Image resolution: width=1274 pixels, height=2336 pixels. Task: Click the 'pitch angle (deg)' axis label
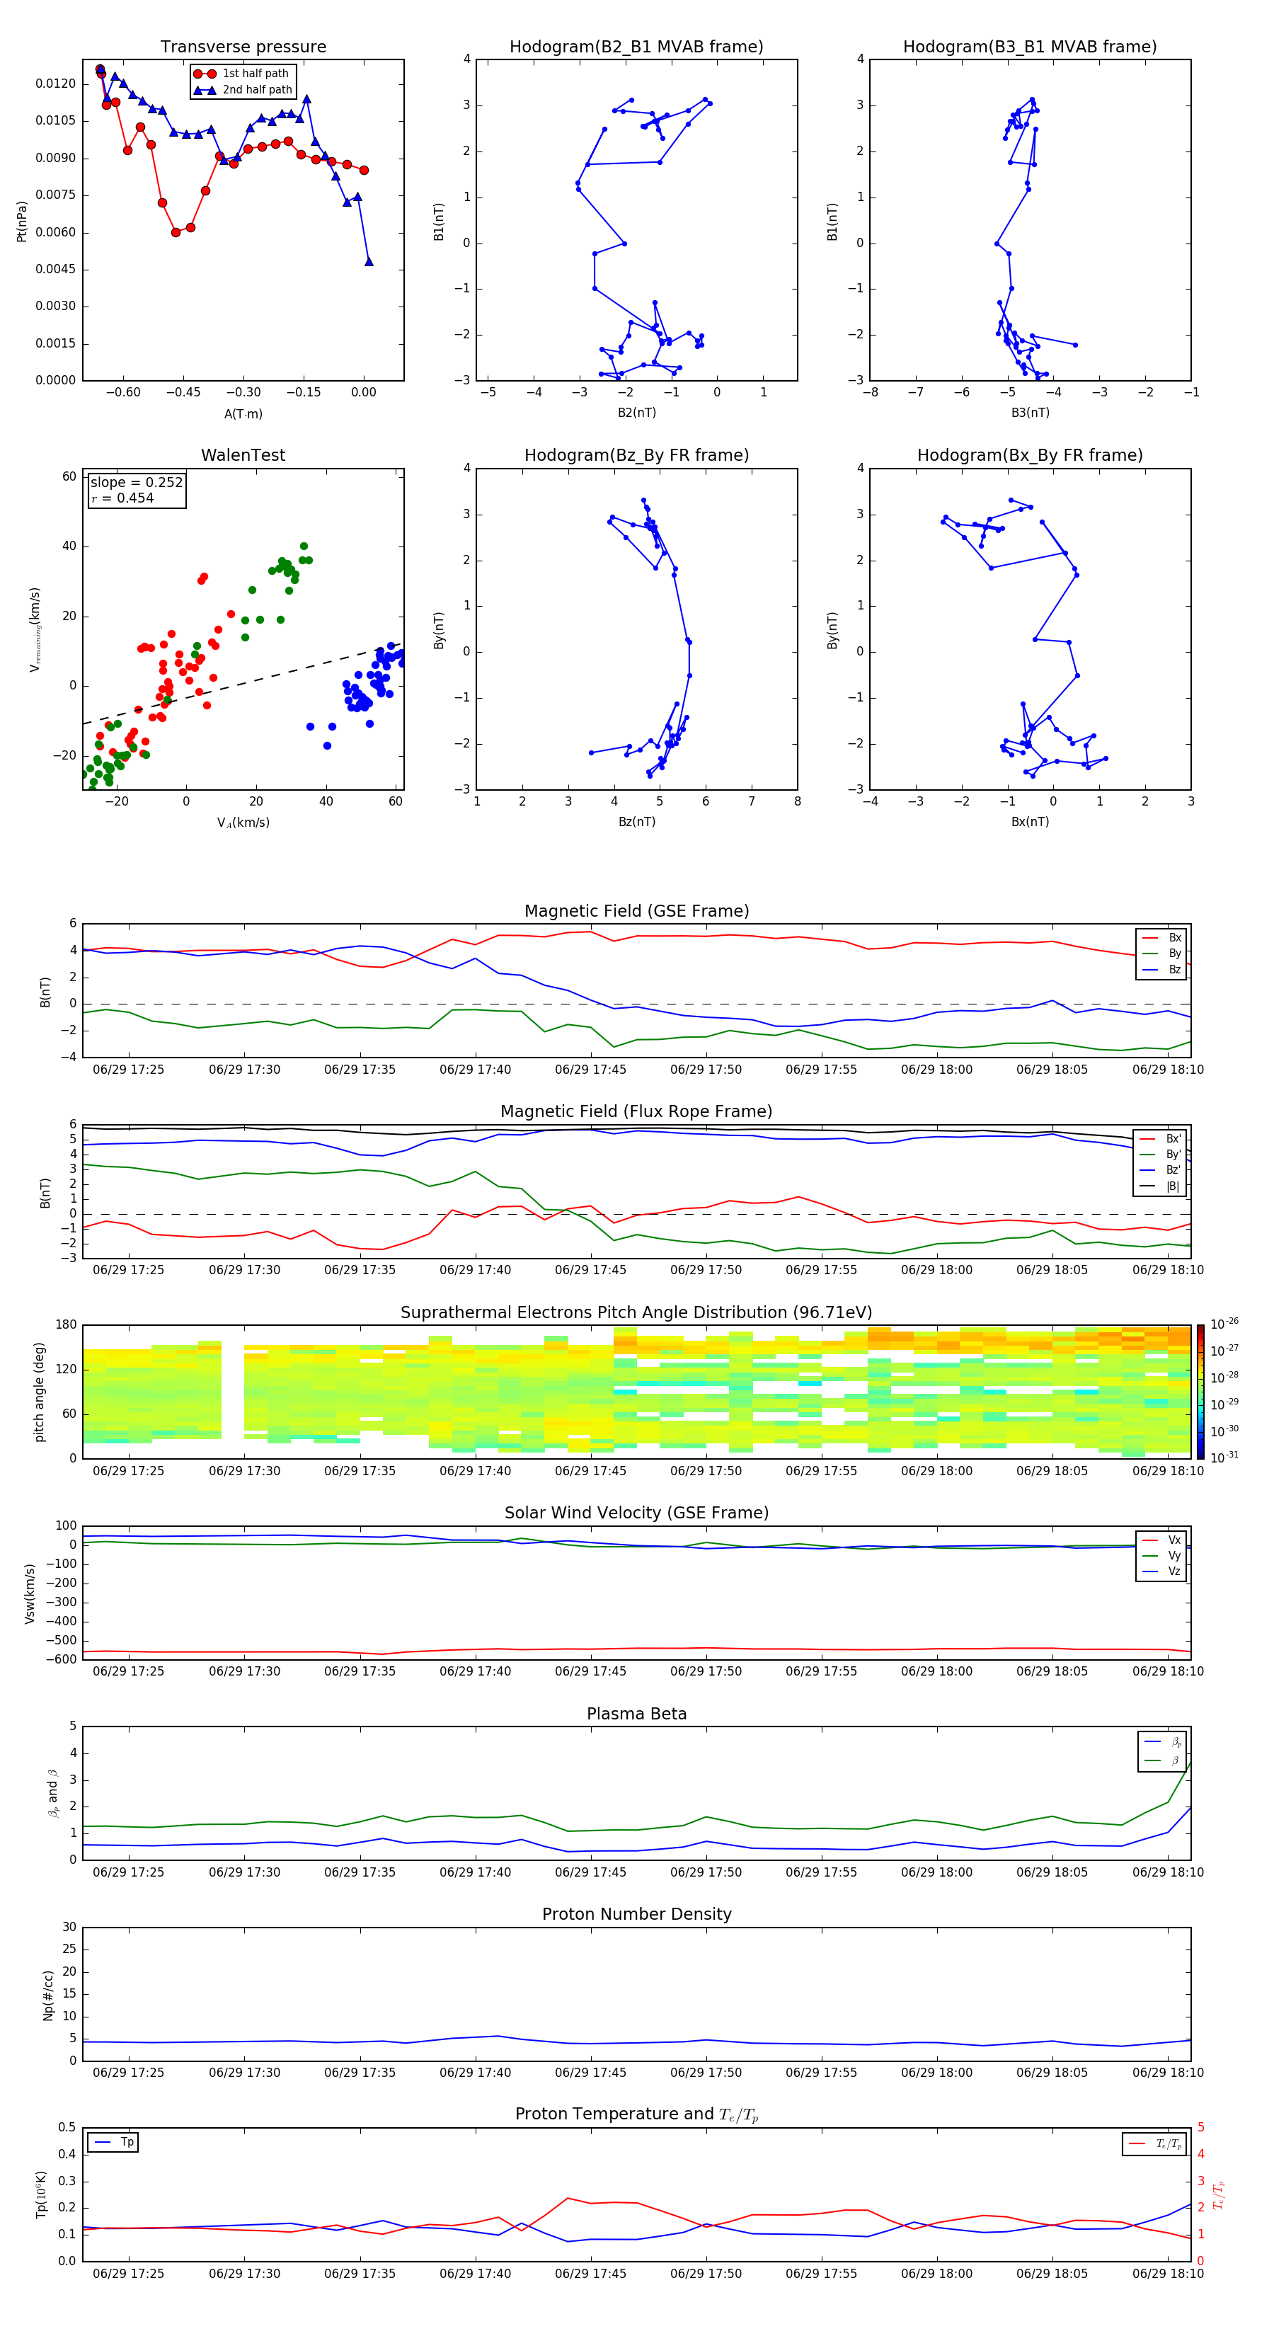pos(39,1392)
